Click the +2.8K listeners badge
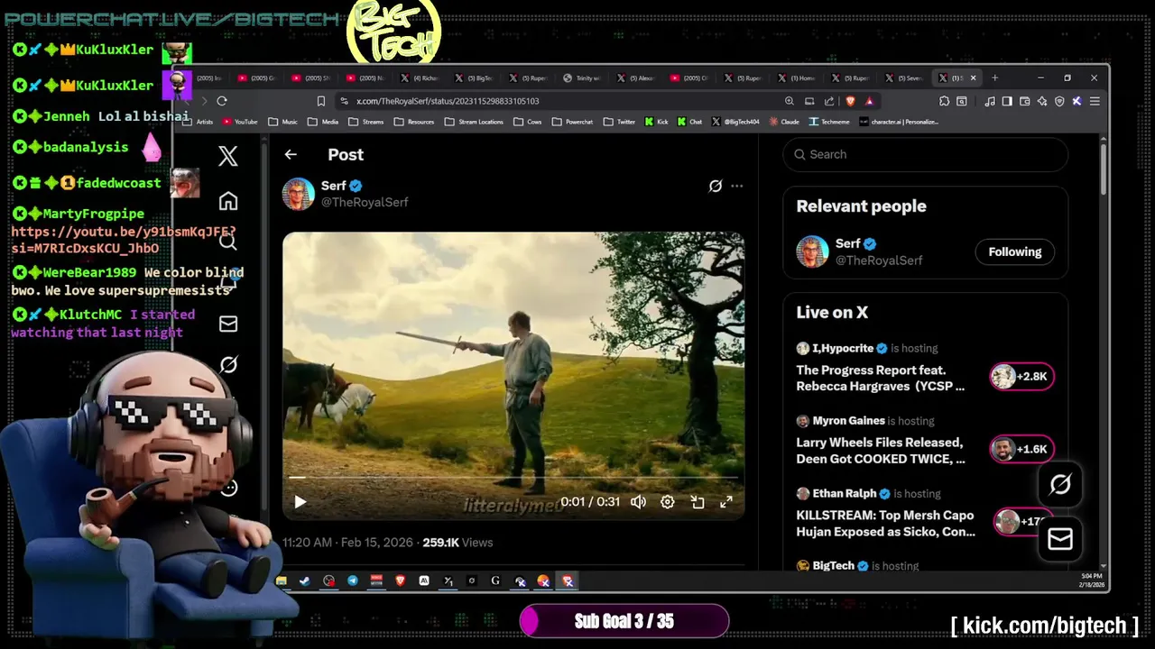Image resolution: width=1155 pixels, height=649 pixels. (x=1022, y=376)
